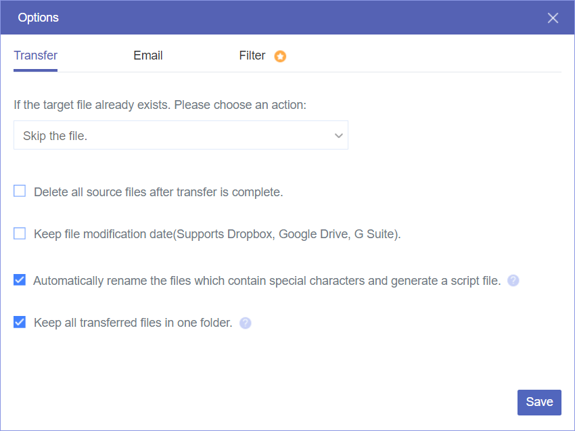The height and width of the screenshot is (431, 575).
Task: Enable deleting source files after transfer
Action: pyautogui.click(x=20, y=191)
